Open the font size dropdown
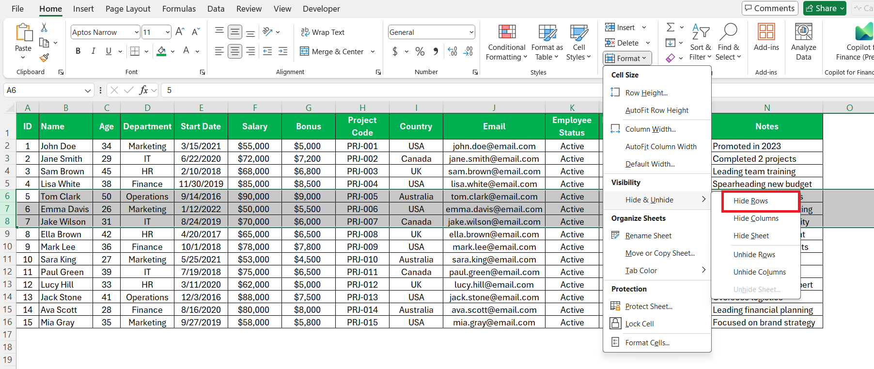Screen dimensions: 874x369 [168, 32]
